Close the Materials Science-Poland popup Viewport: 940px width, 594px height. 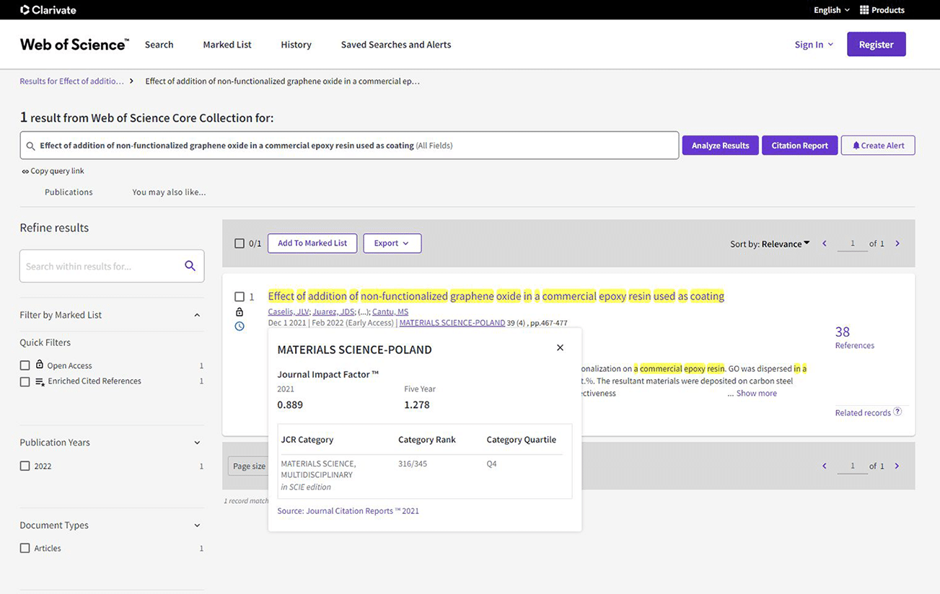coord(560,348)
